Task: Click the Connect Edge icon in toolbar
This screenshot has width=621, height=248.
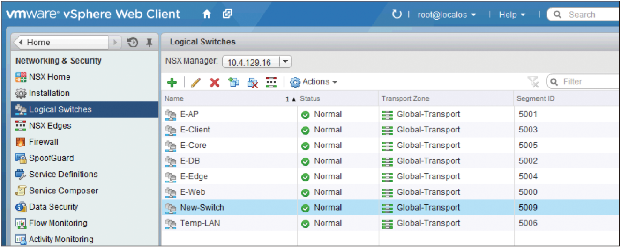Action: [271, 82]
